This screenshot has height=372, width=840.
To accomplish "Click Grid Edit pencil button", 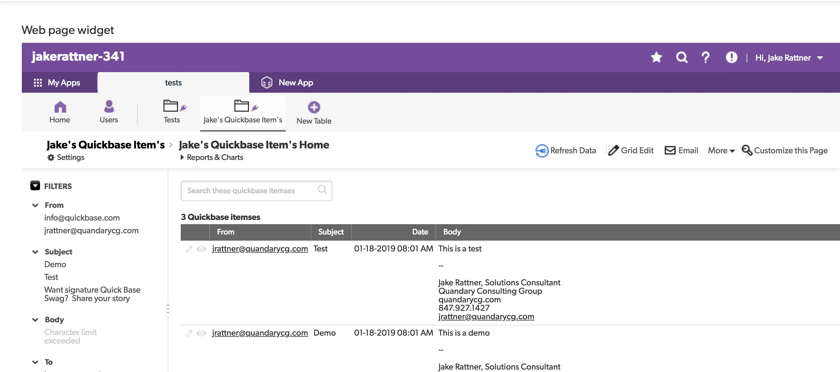I will pyautogui.click(x=630, y=151).
